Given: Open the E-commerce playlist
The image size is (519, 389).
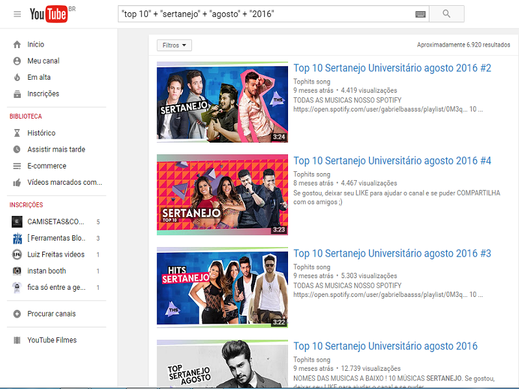Looking at the screenshot, I should point(47,166).
